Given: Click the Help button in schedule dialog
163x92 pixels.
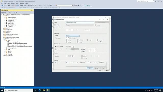Looking at the screenshot, I should tap(103, 68).
